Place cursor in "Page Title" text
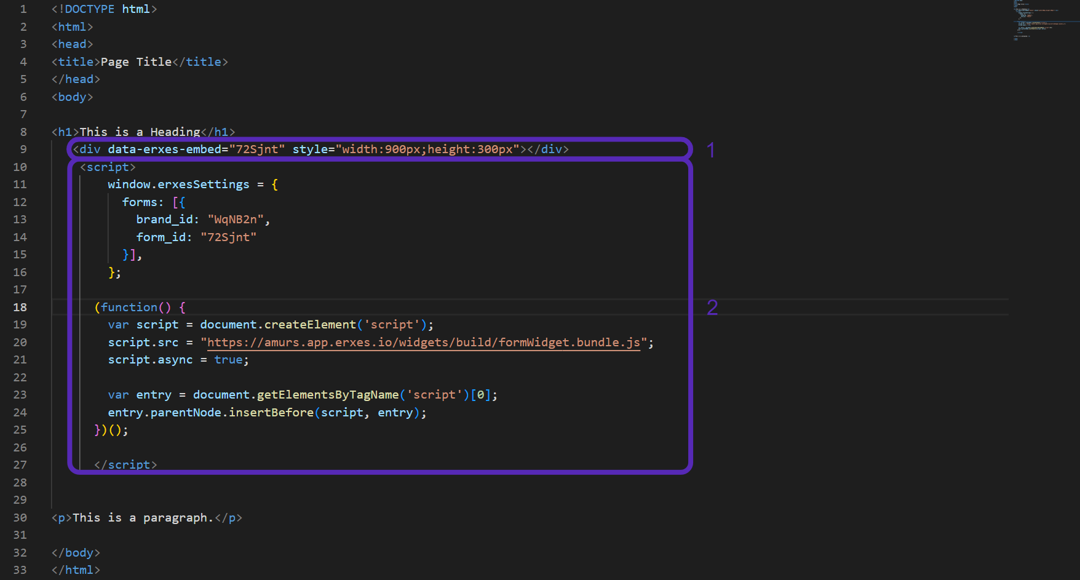Image resolution: width=1080 pixels, height=580 pixels. point(136,62)
